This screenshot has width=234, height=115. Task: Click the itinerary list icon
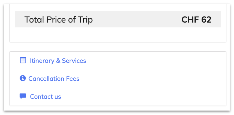pos(23,61)
